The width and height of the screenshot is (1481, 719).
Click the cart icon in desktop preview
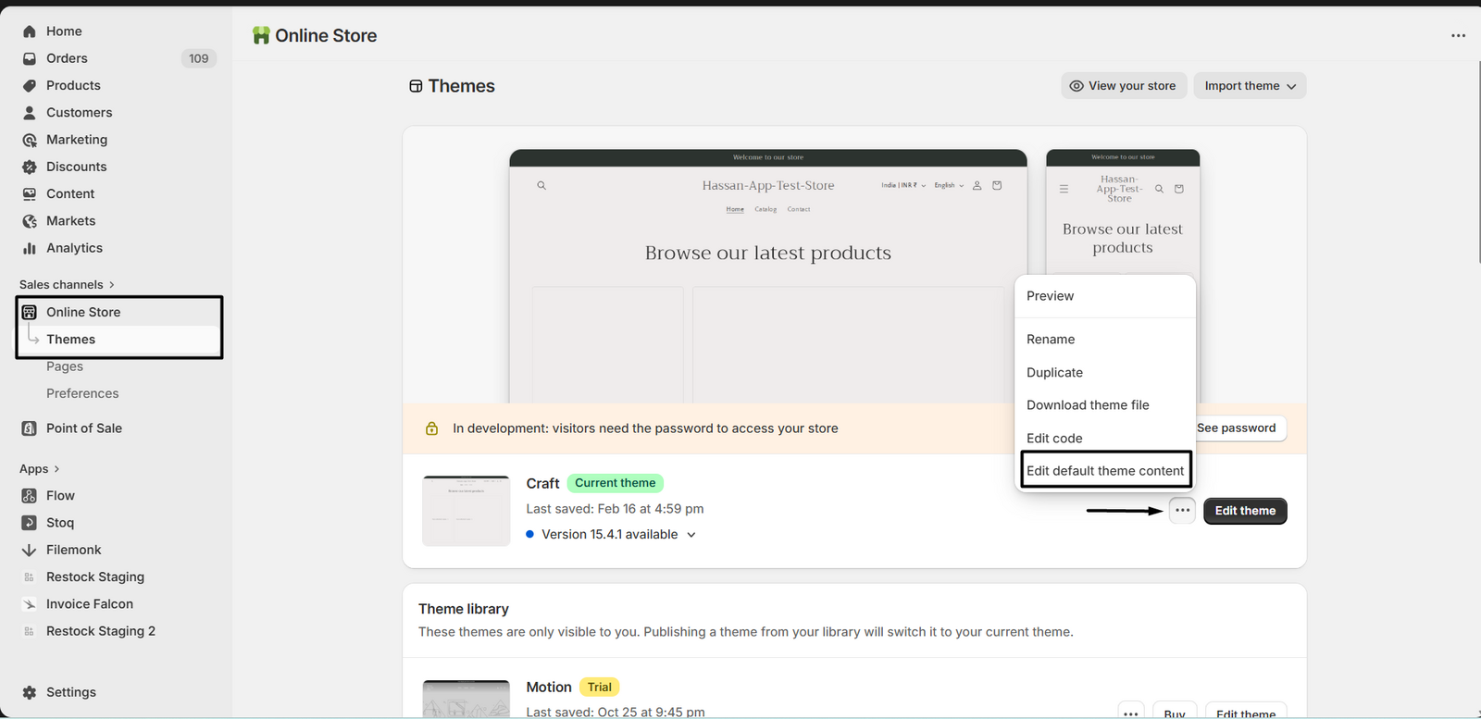(997, 185)
